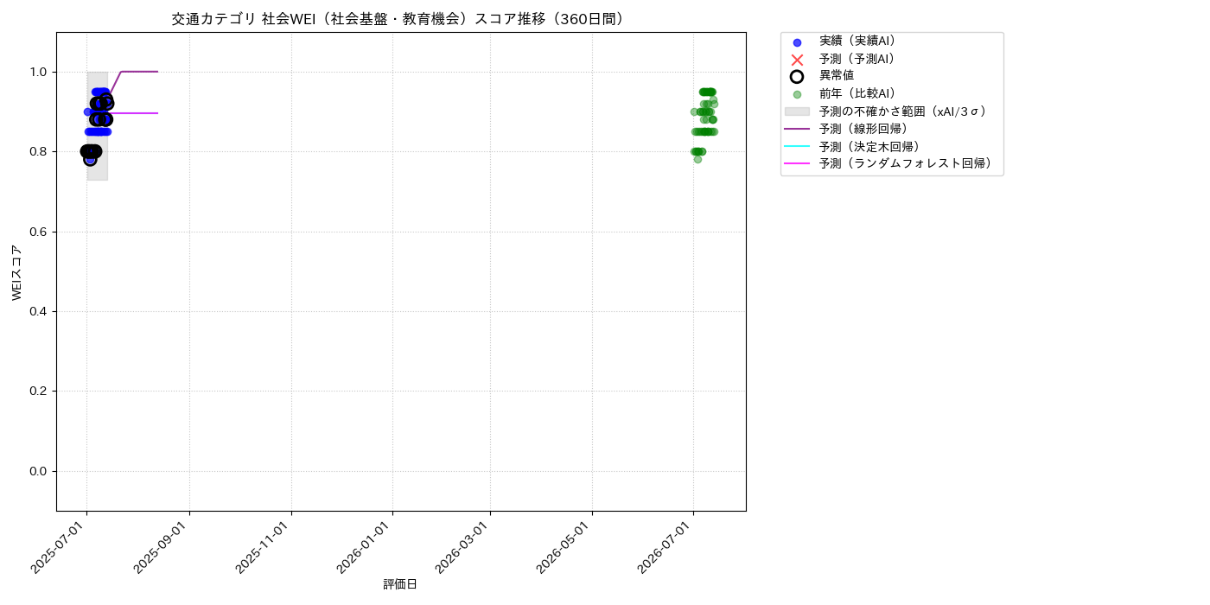Click the y-axis tick label 0.8
This screenshot has height=605, width=1210.
[37, 152]
